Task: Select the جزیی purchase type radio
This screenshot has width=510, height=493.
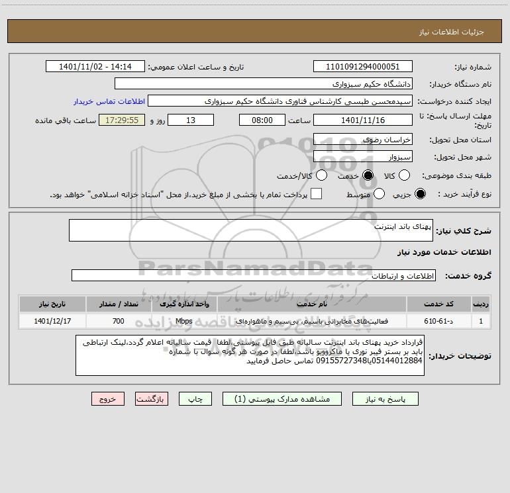Action: coord(420,194)
